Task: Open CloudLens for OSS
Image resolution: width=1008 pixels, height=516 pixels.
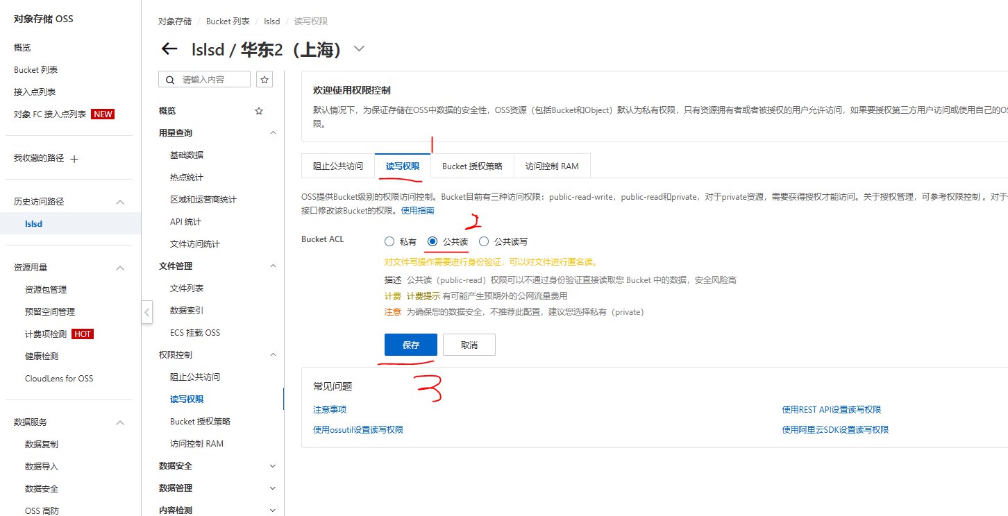Action: point(59,379)
